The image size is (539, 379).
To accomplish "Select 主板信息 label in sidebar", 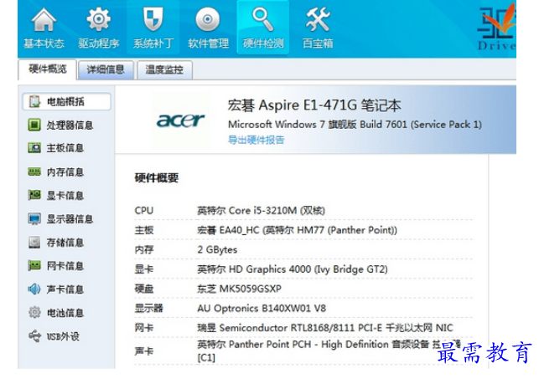I will coord(65,148).
